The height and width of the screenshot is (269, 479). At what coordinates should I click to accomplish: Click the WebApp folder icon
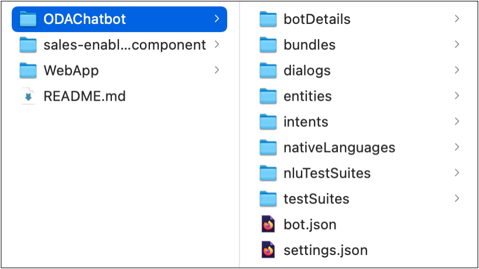coord(28,71)
